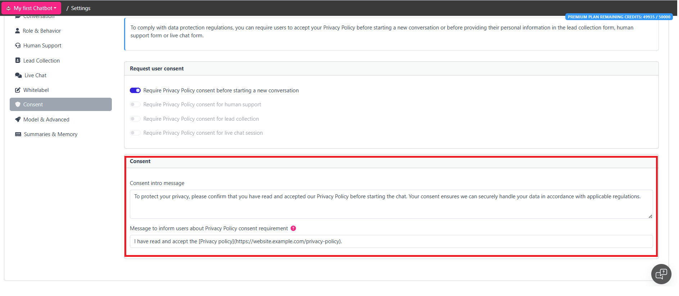
Task: Open the My first Chatbot dropdown
Action: [x=32, y=8]
